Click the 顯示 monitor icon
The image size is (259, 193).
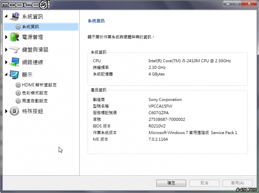pos(14,75)
